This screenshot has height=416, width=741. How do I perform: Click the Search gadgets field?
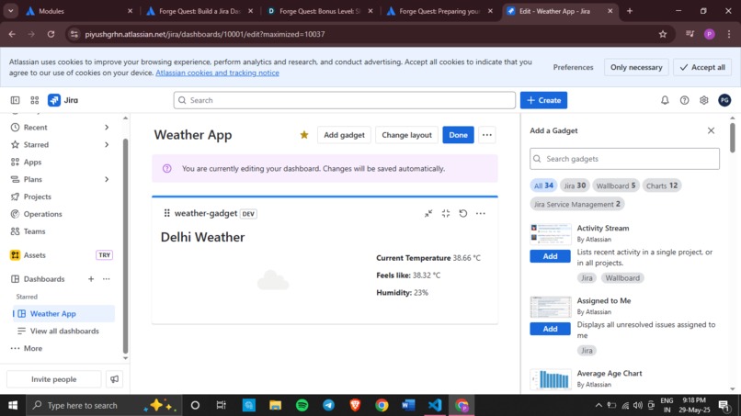point(624,159)
